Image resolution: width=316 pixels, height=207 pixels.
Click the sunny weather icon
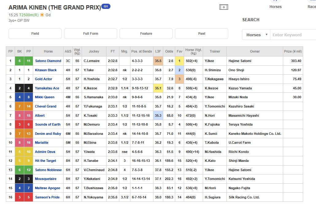pos(42,15)
